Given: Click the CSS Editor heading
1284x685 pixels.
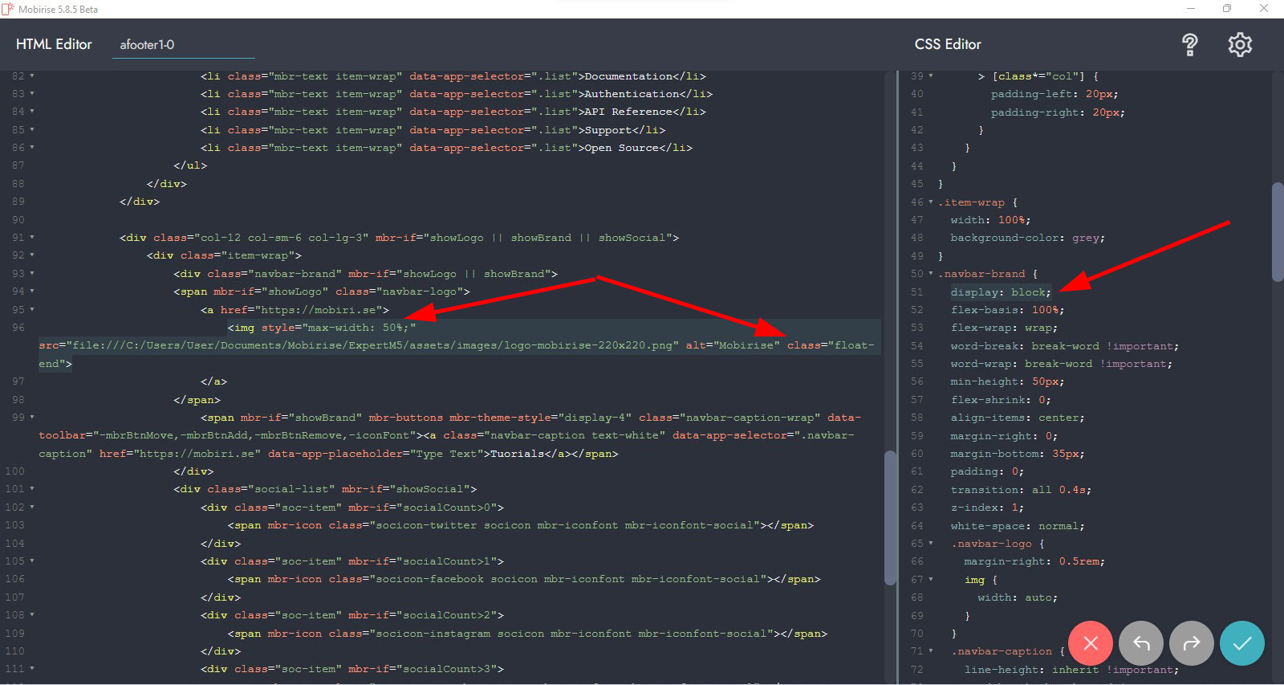Looking at the screenshot, I should [x=948, y=45].
